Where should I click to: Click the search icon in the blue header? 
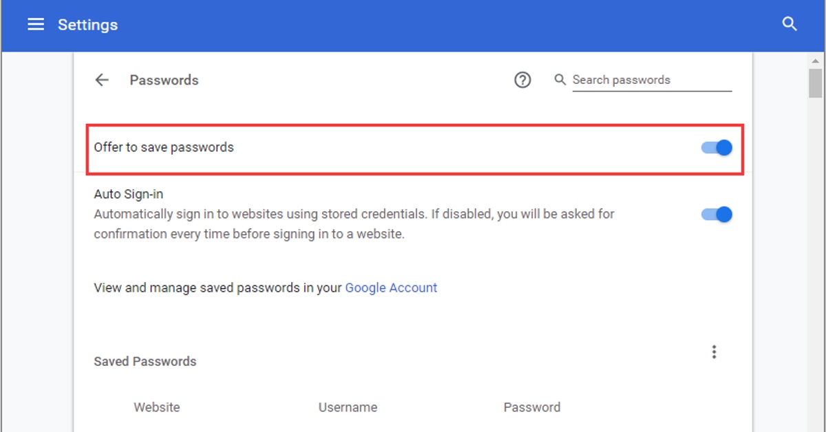click(790, 23)
